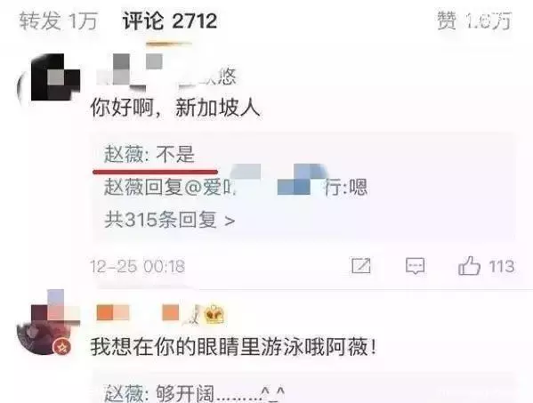The height and width of the screenshot is (403, 533).
Task: Switch to the 转发 1万 tab
Action: click(58, 21)
